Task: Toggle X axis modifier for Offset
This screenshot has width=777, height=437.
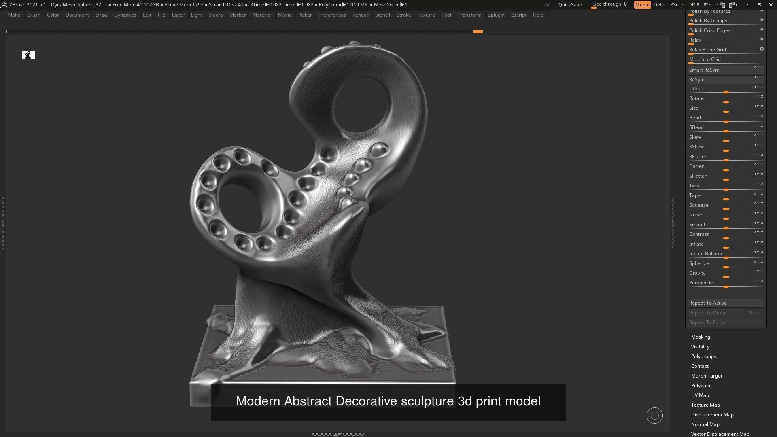Action: coord(754,87)
